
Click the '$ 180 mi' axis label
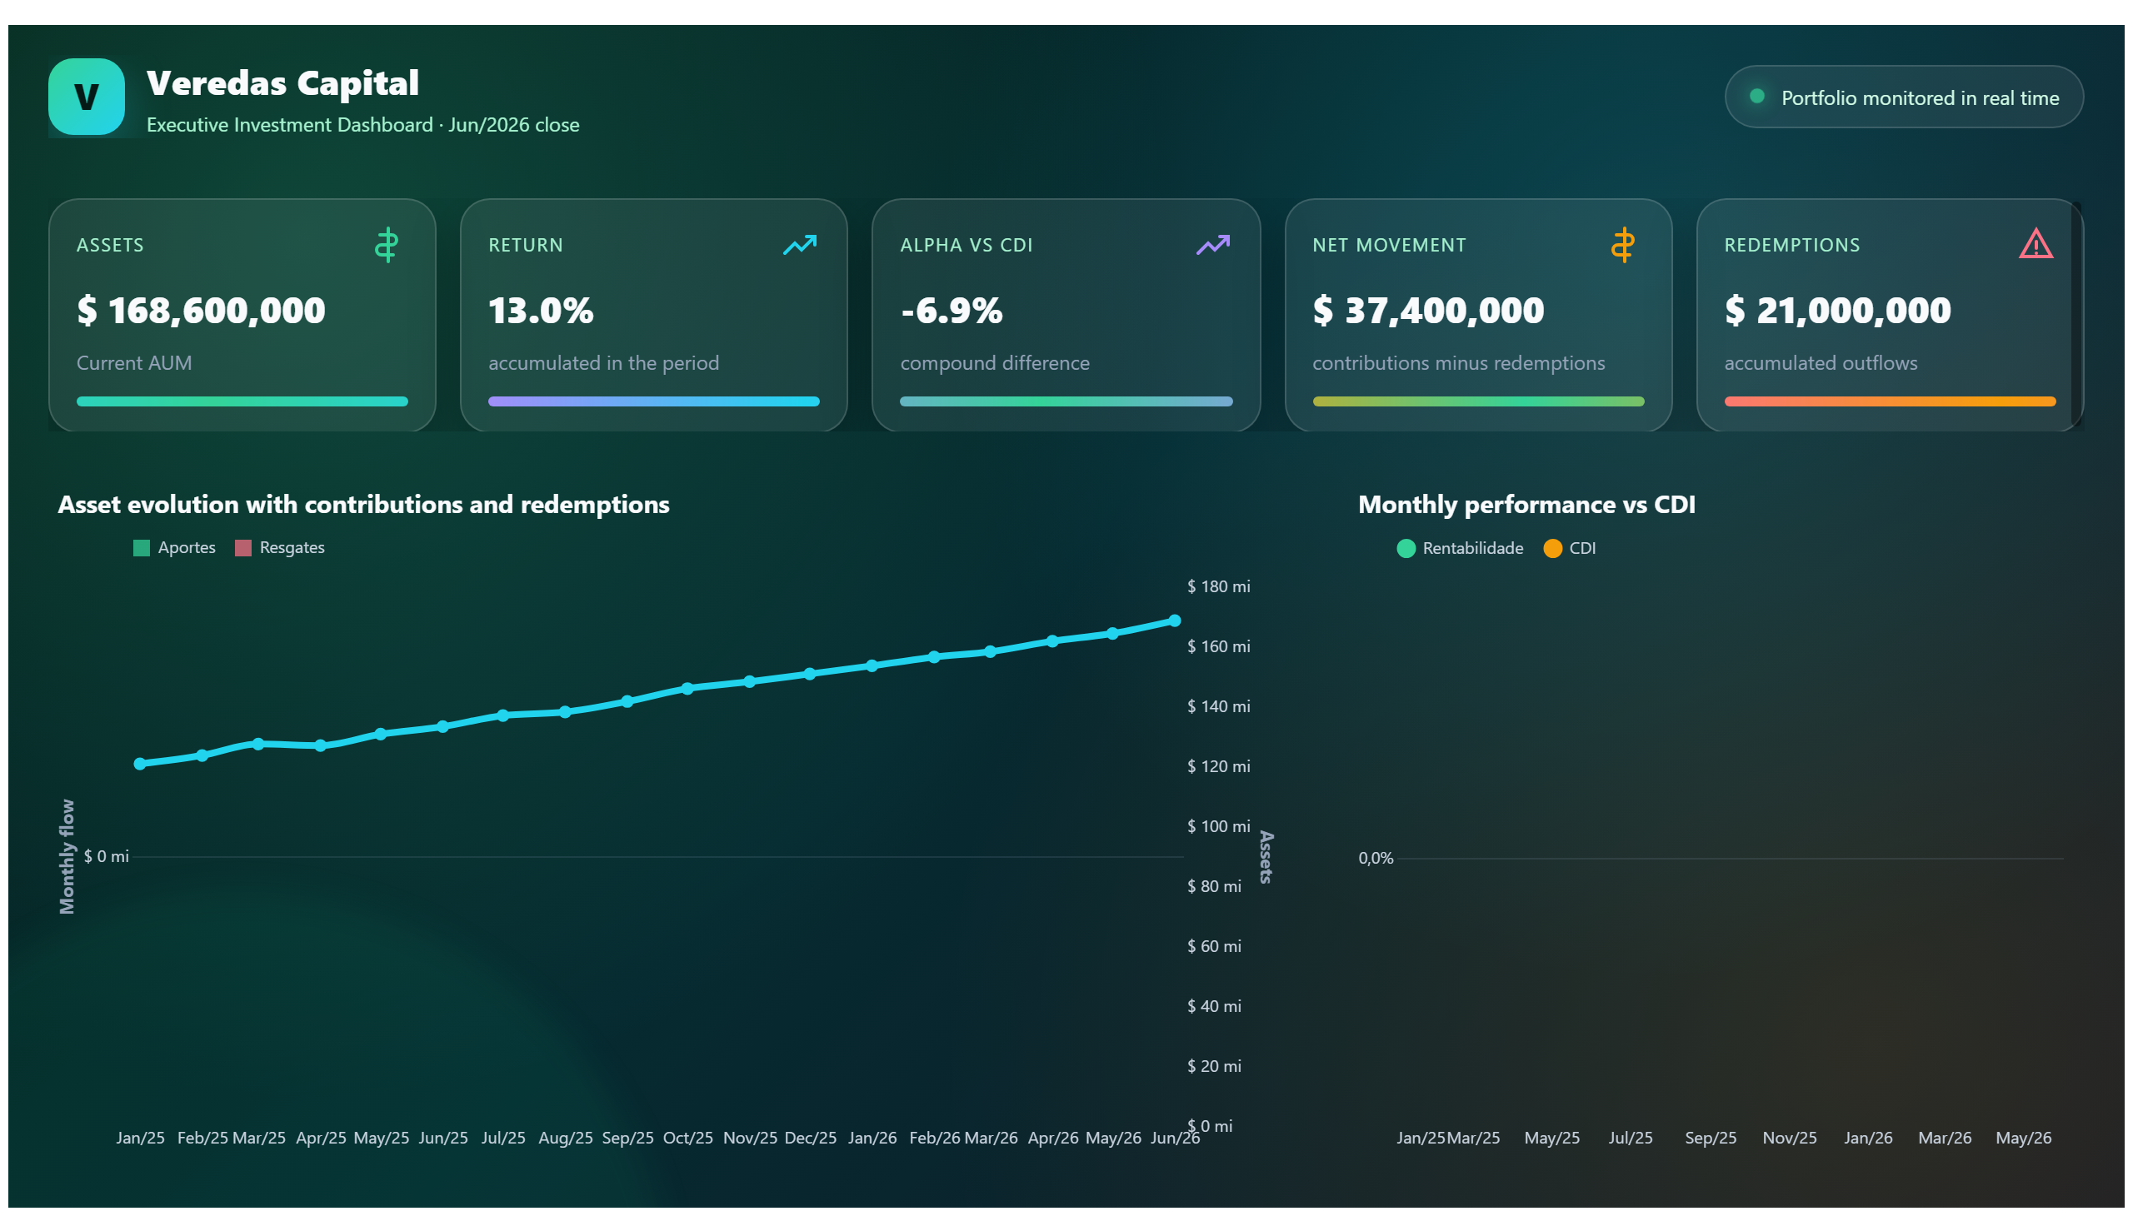(x=1218, y=586)
